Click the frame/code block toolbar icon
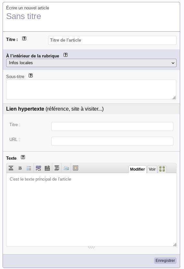The image size is (184, 269). pyautogui.click(x=76, y=168)
